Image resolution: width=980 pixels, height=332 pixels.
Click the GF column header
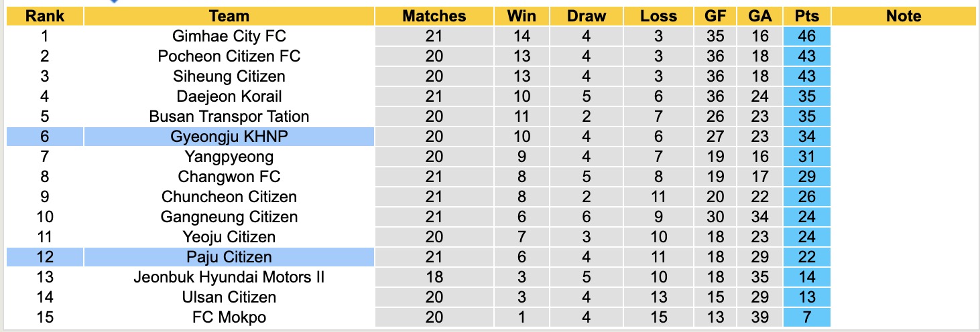pyautogui.click(x=715, y=16)
